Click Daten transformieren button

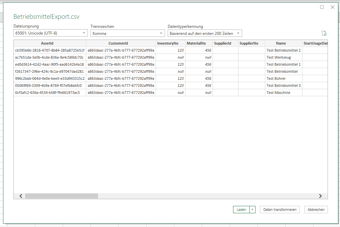pos(280,210)
